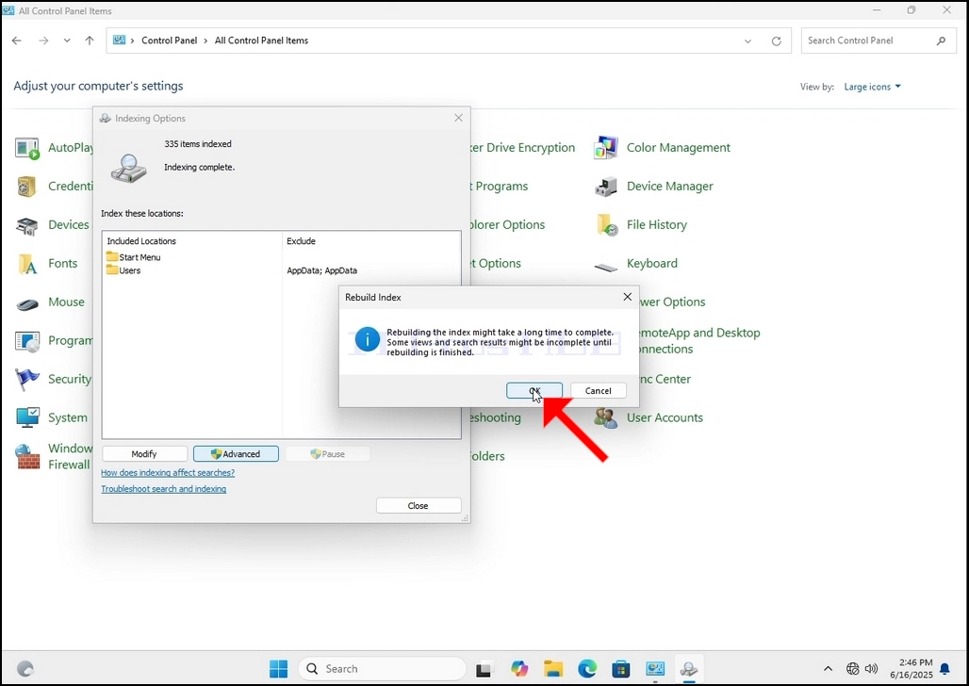Open Windows Defender Firewall icon

coord(27,457)
